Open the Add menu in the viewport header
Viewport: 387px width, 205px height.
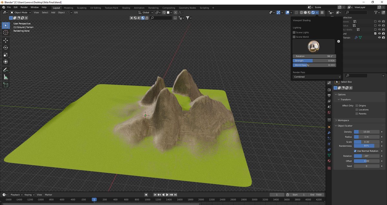(53, 13)
